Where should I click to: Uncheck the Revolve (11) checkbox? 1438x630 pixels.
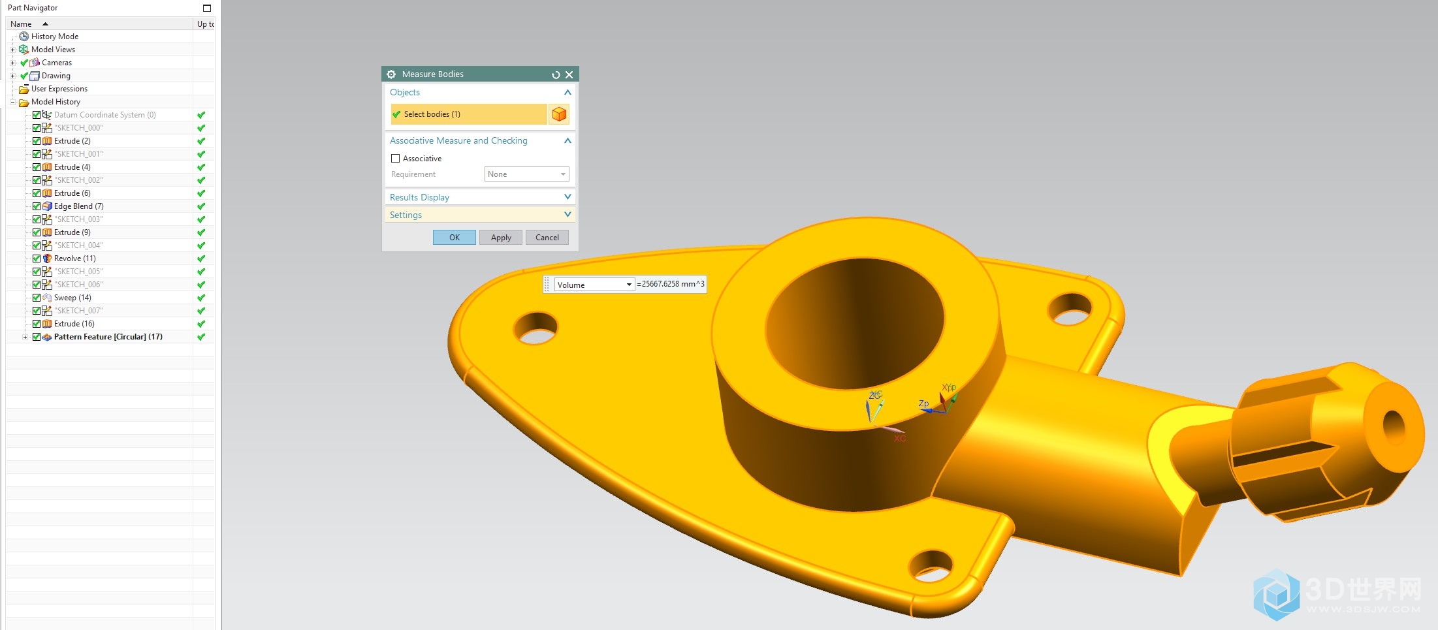[37, 259]
